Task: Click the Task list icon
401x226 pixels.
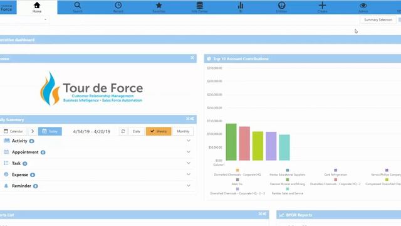Action: pos(6,163)
